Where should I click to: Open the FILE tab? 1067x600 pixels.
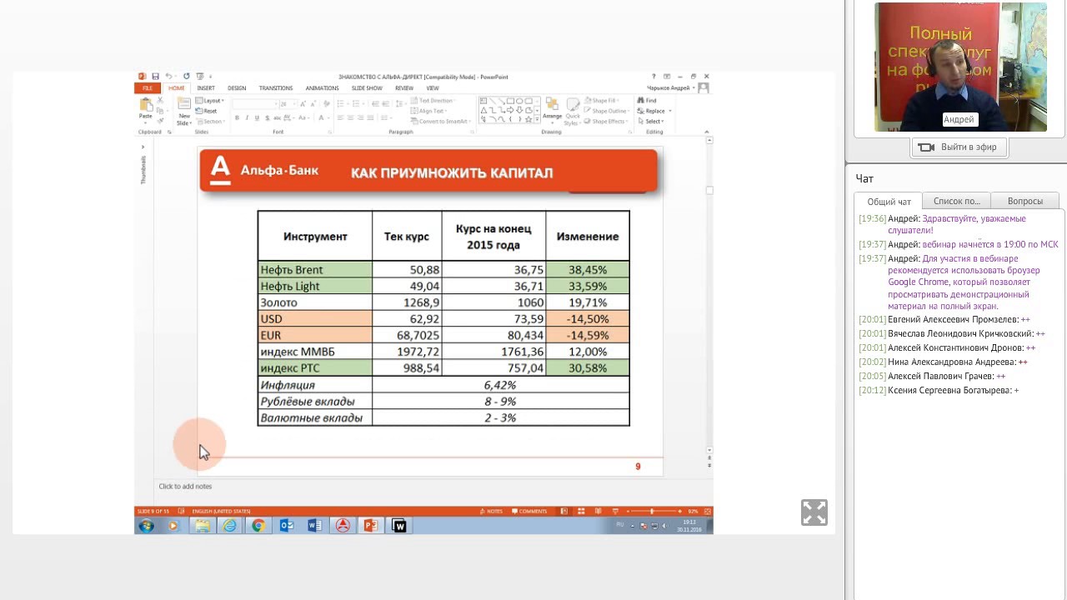pos(148,87)
